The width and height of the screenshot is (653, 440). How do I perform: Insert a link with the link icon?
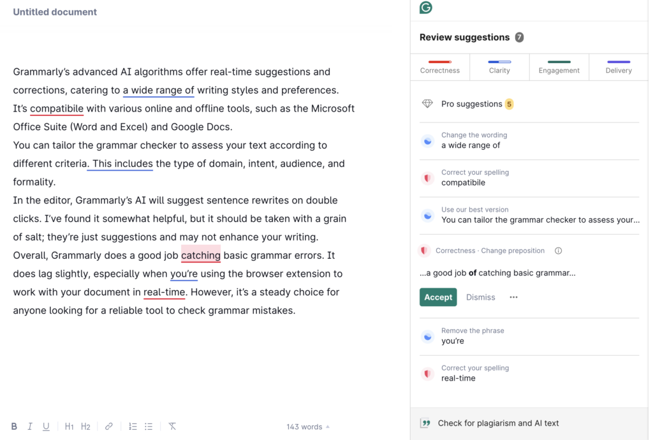tap(109, 427)
